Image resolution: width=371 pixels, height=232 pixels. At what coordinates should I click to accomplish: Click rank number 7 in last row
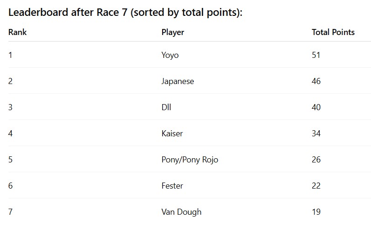tap(10, 212)
